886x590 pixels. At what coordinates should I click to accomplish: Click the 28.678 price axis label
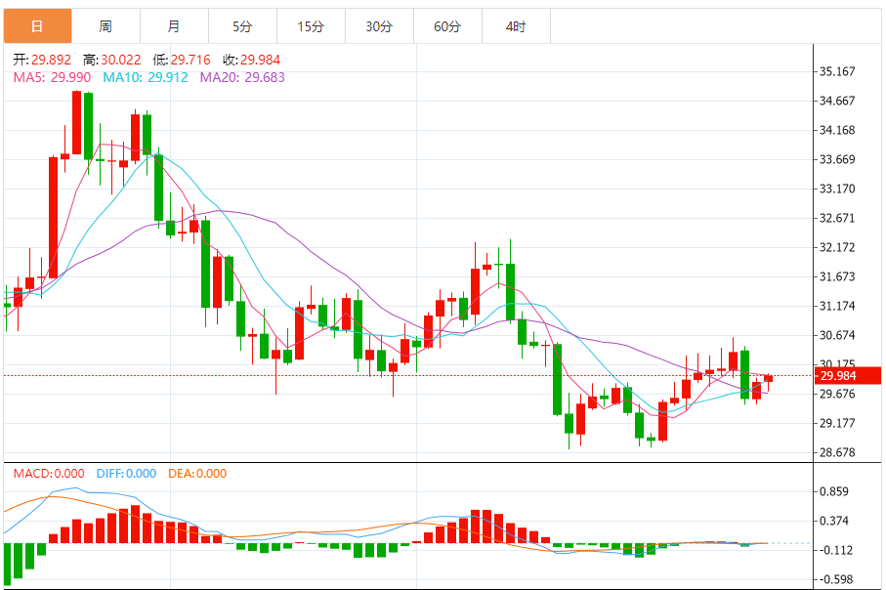pos(837,452)
